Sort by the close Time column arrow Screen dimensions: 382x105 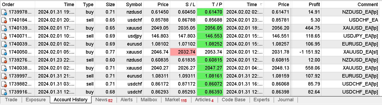tap(261, 4)
